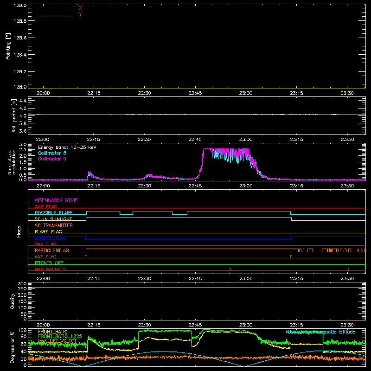The height and width of the screenshot is (371, 371).
Task: Select the Y legend label
Action: tap(80, 14)
